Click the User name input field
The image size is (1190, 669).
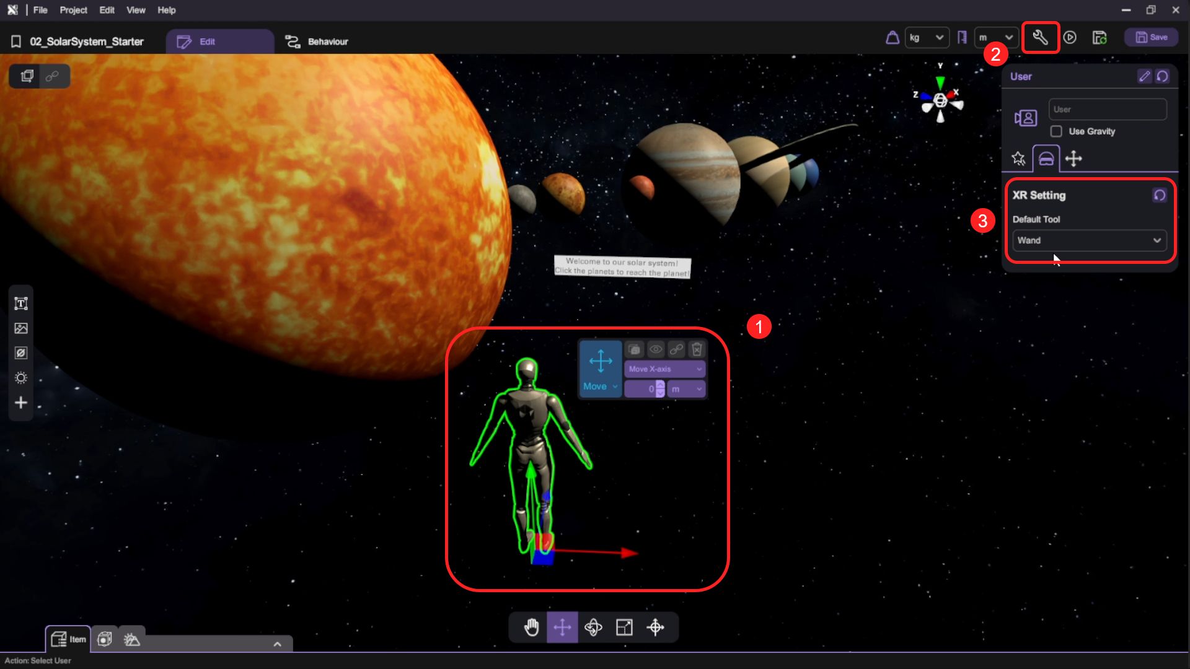pos(1107,110)
